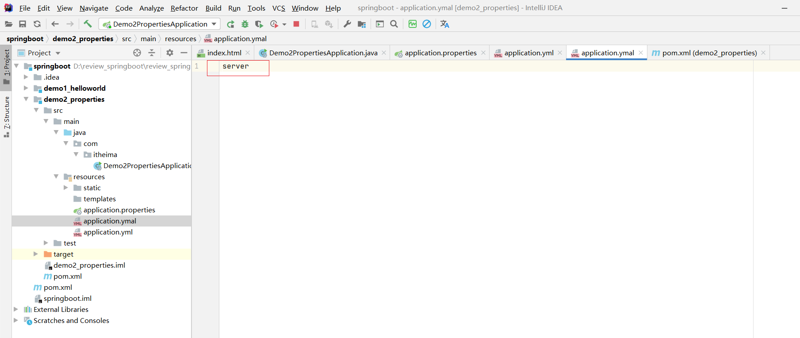The image size is (800, 338).
Task: Expand the External Libraries node
Action: [16, 309]
